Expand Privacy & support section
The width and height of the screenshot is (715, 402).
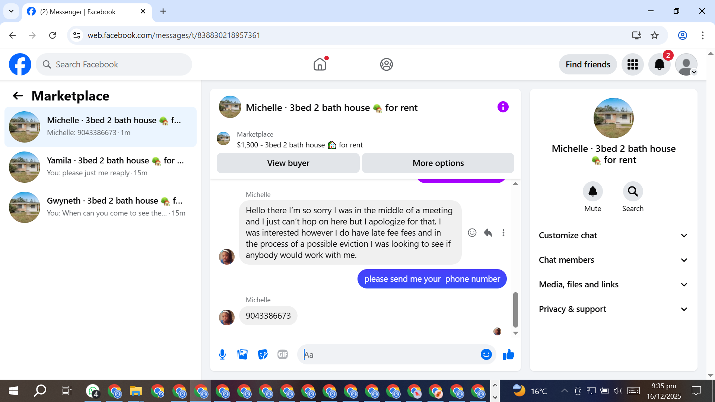(x=613, y=309)
